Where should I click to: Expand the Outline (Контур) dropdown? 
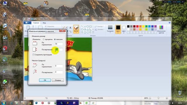(99, 27)
